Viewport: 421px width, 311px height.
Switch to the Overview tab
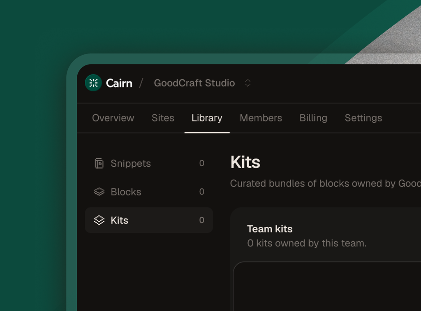click(113, 118)
